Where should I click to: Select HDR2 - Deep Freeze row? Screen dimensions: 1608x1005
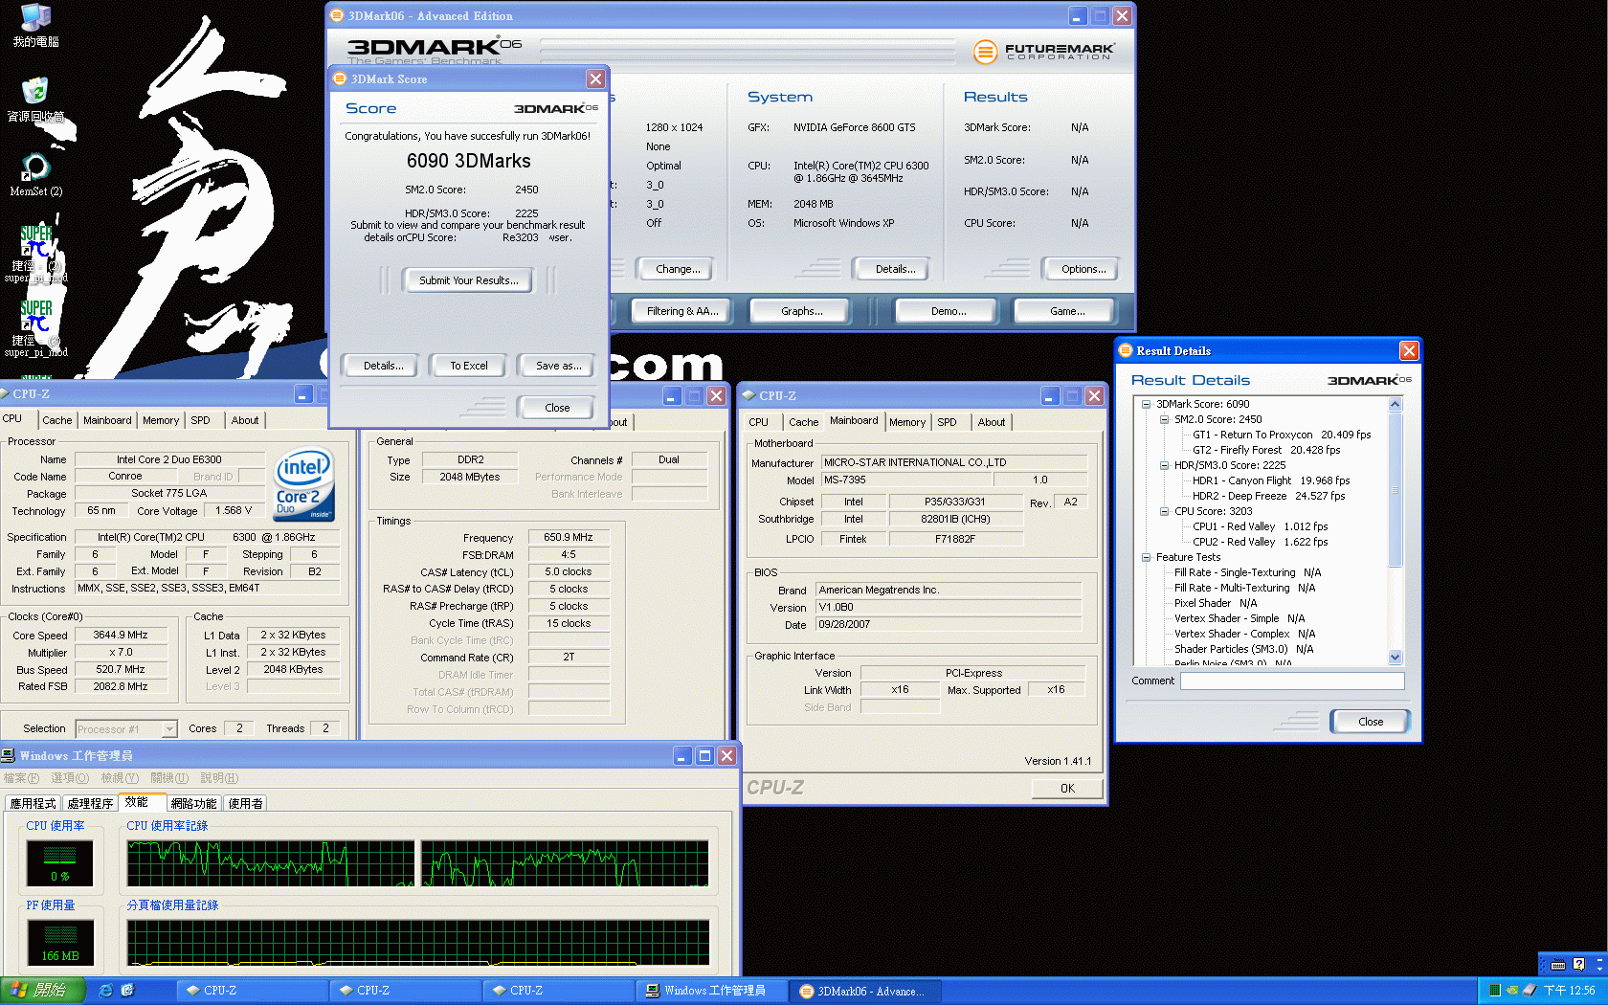click(x=1268, y=496)
